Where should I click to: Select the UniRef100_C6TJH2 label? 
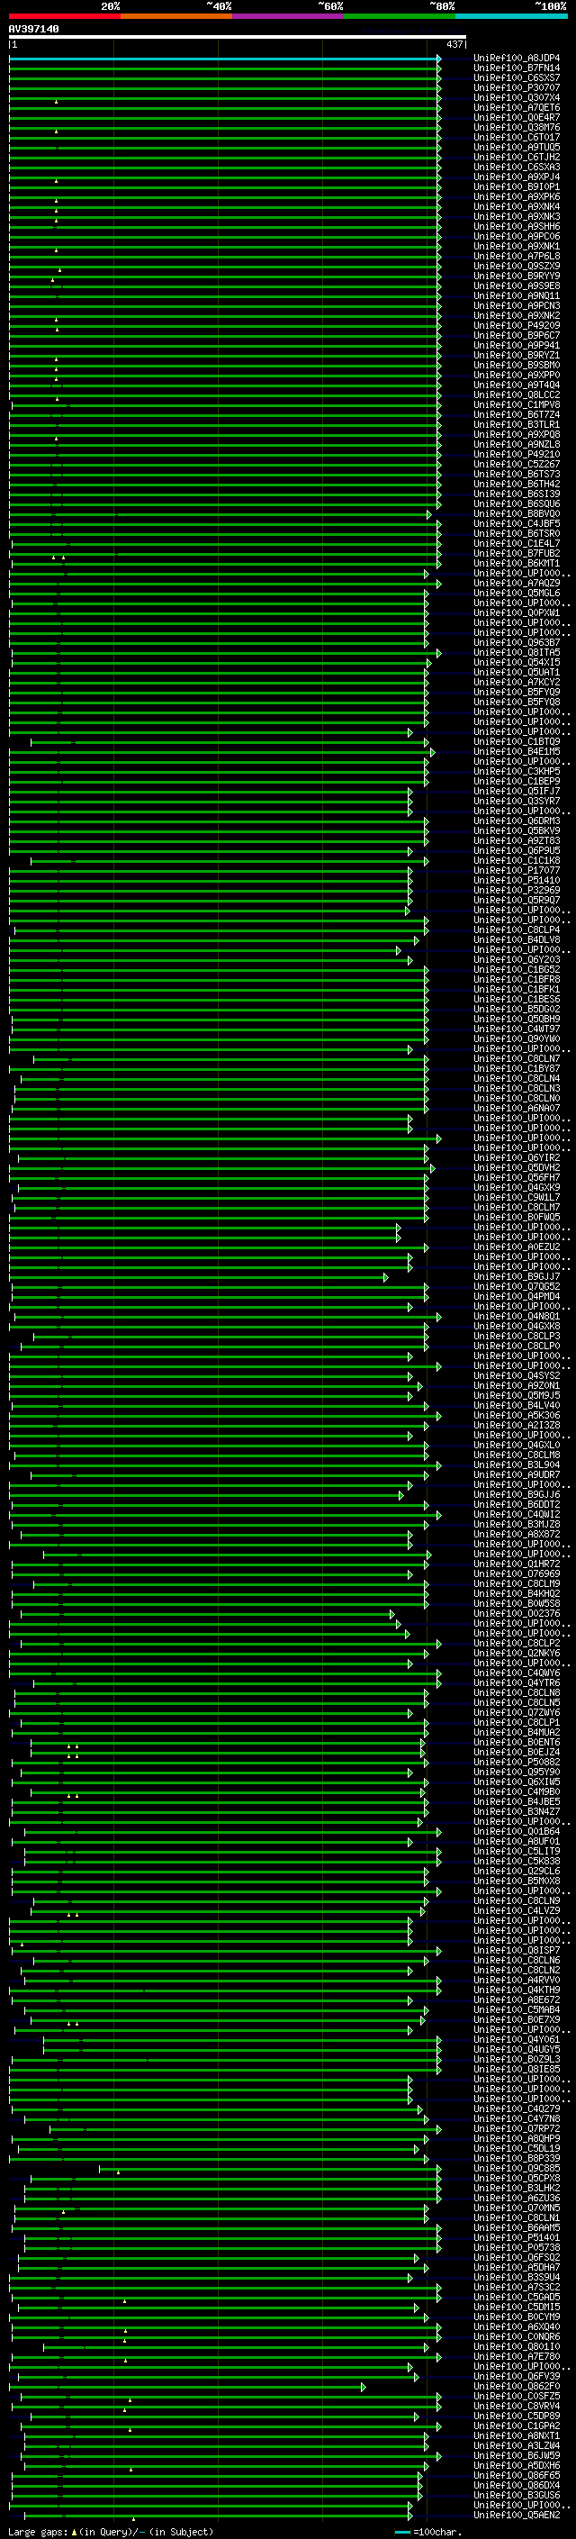pos(517,157)
